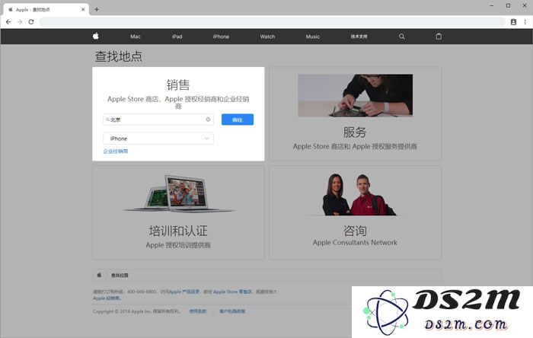Select the 服务 card
The height and width of the screenshot is (338, 533).
[x=356, y=113]
